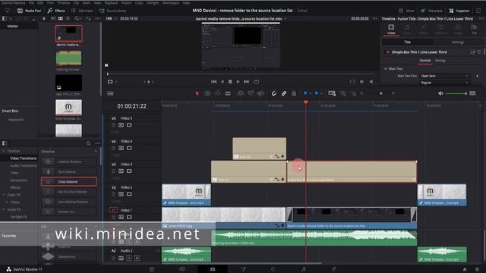486x273 pixels.
Task: Toggle timeline Snapping magnet icon
Action: pos(274,93)
